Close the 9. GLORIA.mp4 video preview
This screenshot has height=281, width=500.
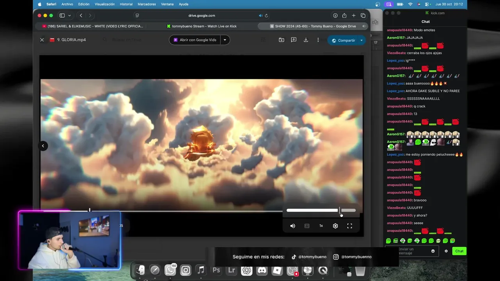point(42,40)
